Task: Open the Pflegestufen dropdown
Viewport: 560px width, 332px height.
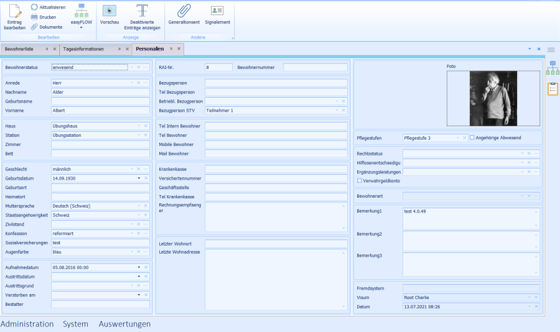Action: [x=457, y=137]
